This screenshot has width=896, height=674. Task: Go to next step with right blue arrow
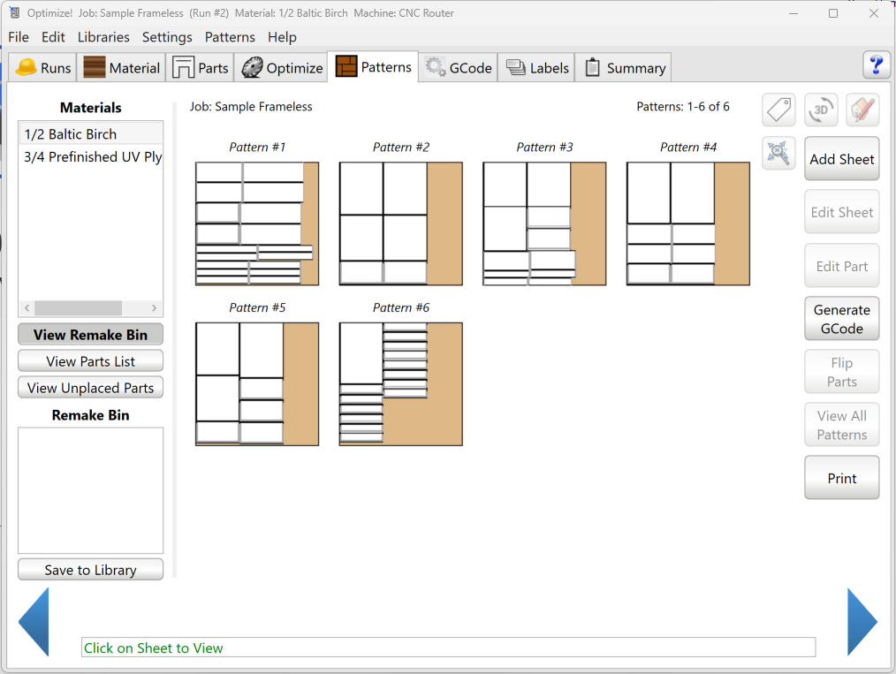862,622
